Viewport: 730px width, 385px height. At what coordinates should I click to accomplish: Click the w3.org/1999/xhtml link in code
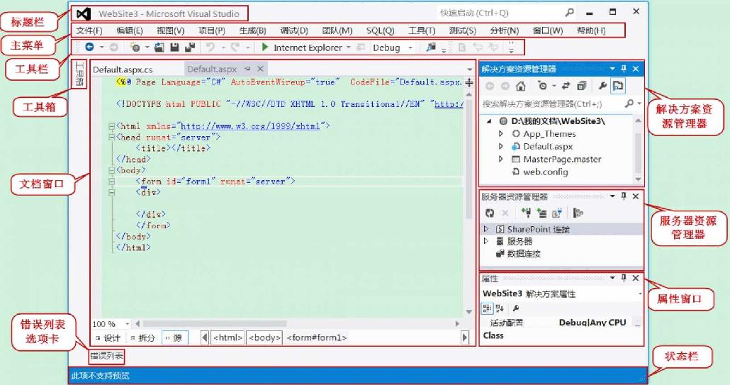(250, 125)
